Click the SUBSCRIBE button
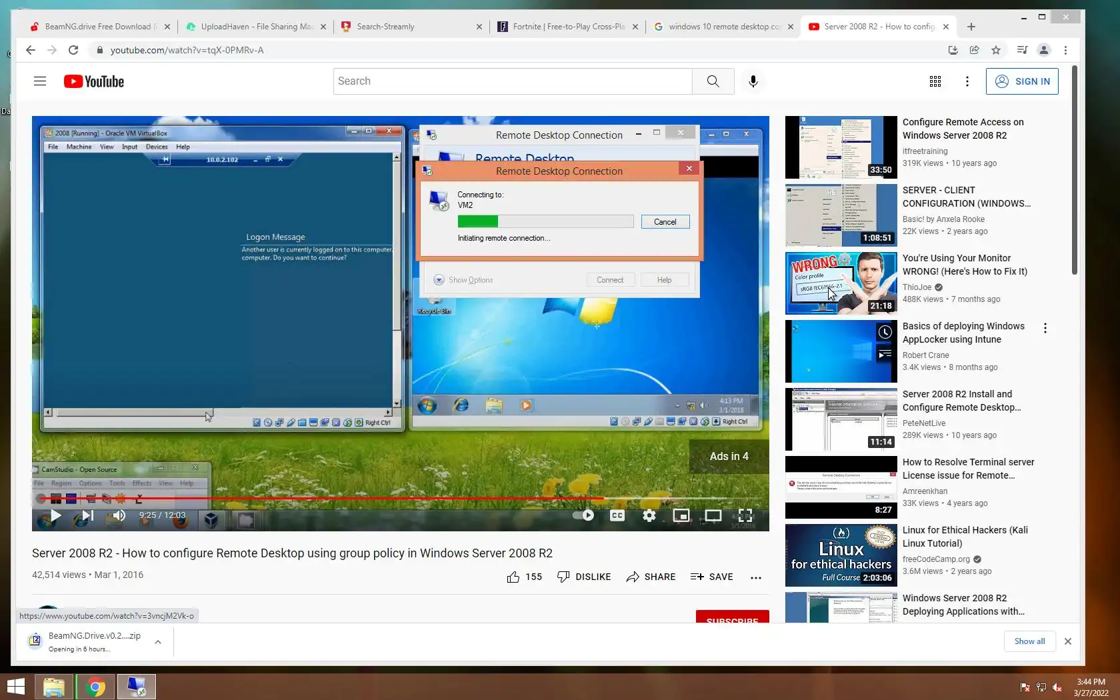 732,617
